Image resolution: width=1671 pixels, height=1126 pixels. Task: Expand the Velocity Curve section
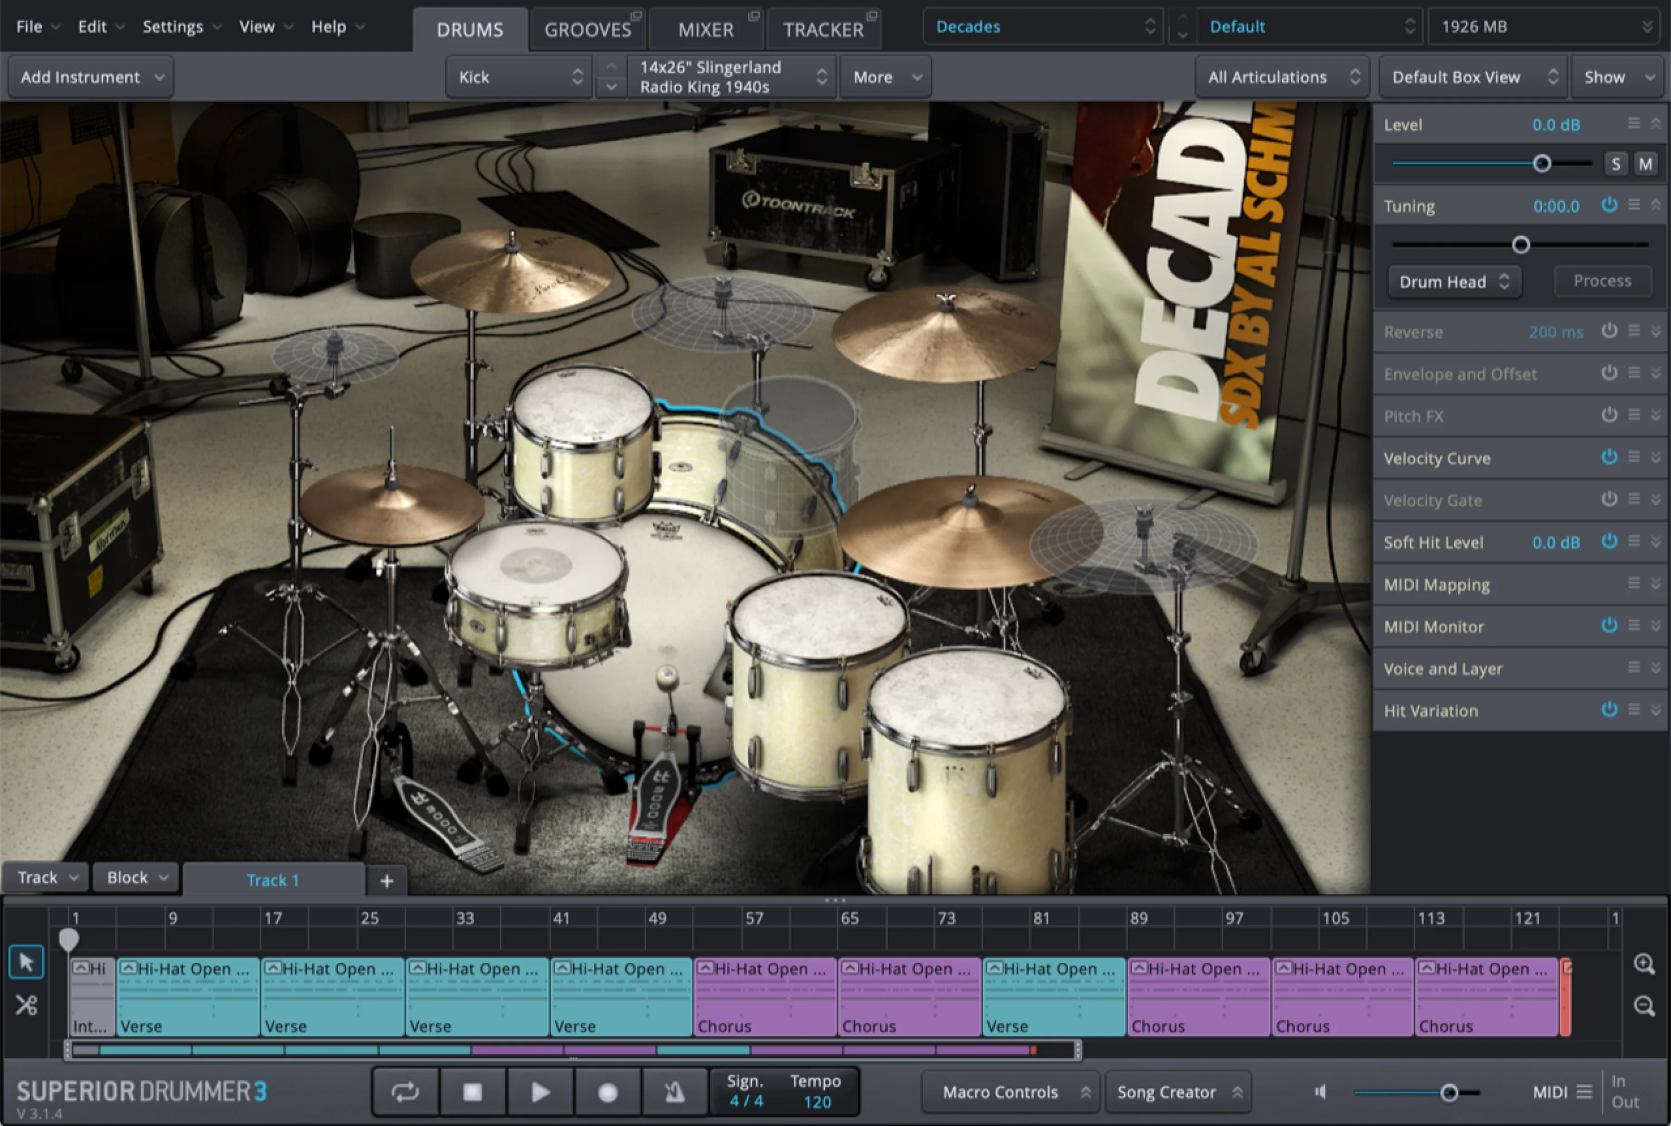point(1655,457)
